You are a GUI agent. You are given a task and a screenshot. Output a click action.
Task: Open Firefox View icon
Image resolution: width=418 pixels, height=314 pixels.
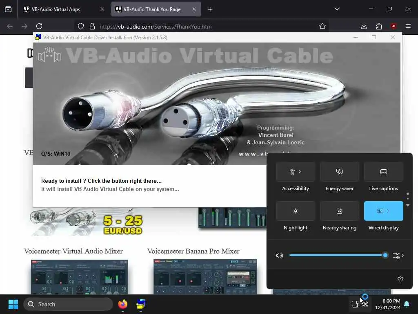point(8,9)
